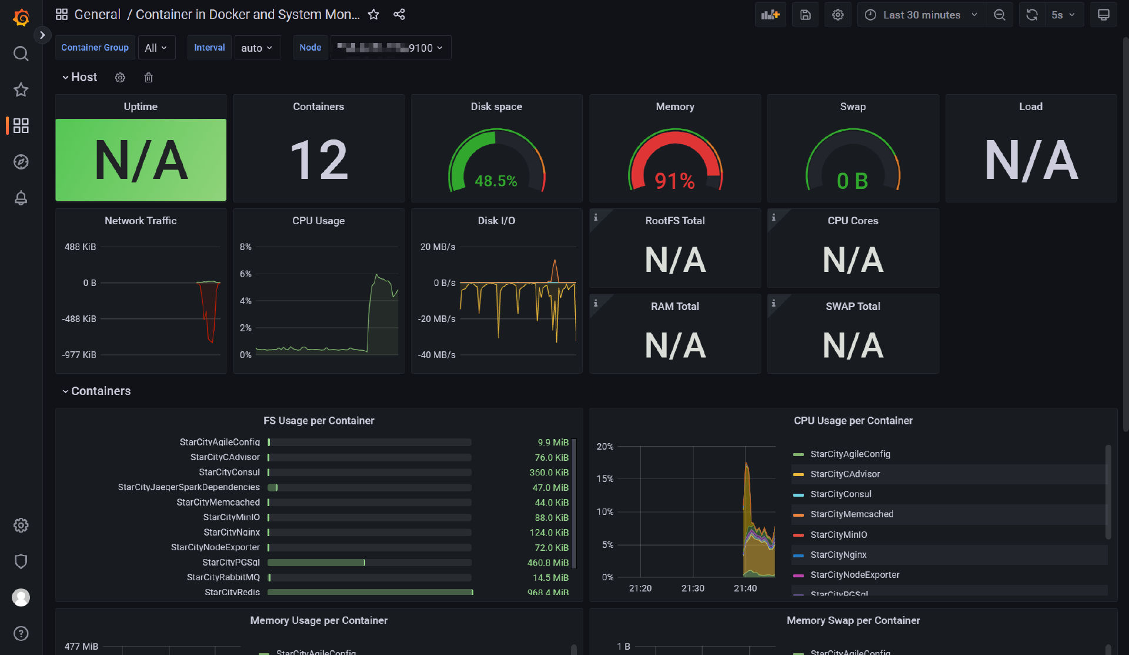Star this dashboard as favorite
Screen dimensions: 1129x655
click(x=373, y=15)
